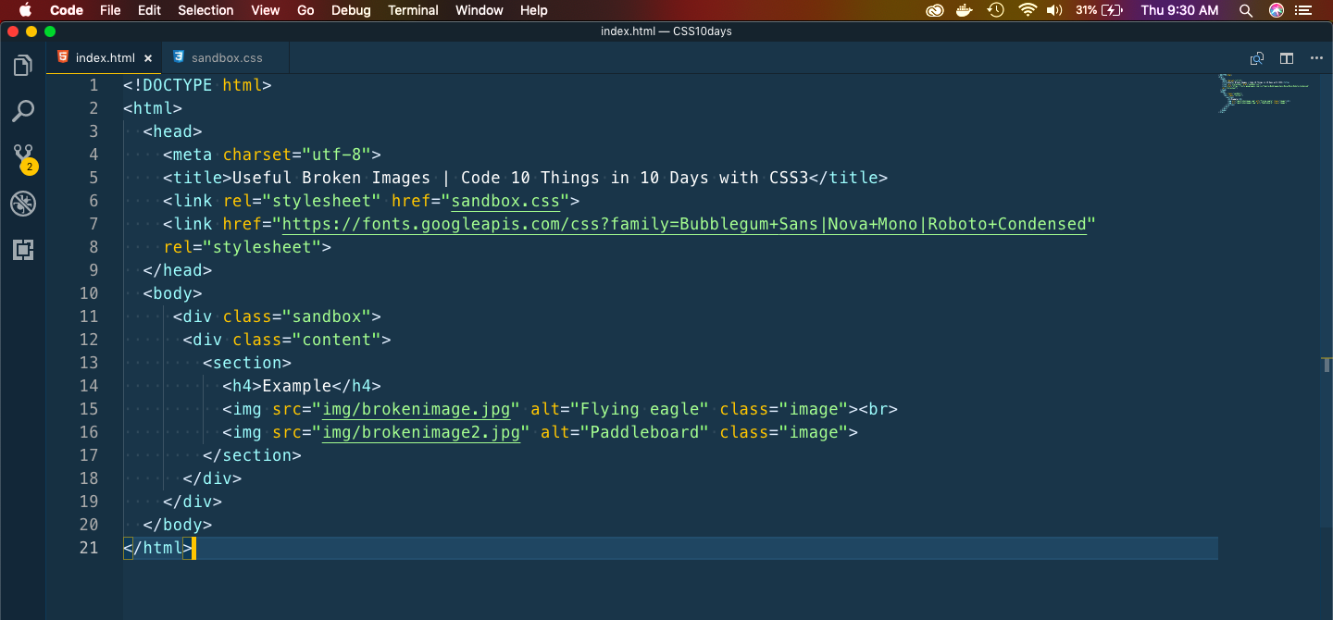Open the File menu

tap(110, 10)
